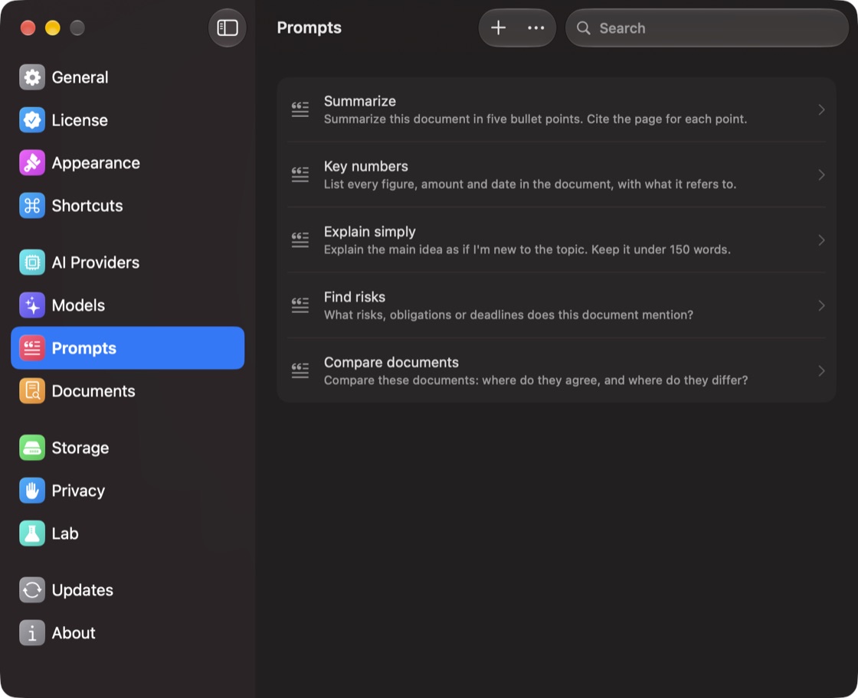Go to the License section
Viewport: 858px width, 698px height.
point(127,119)
